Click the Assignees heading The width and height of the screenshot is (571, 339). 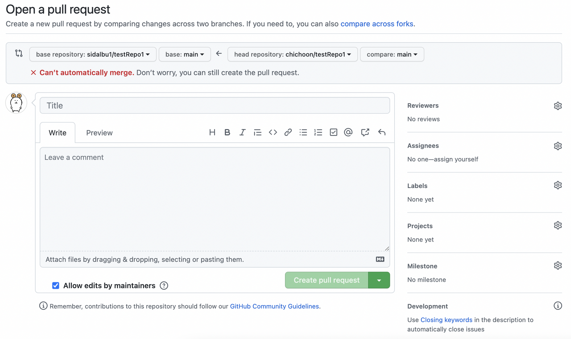point(423,146)
